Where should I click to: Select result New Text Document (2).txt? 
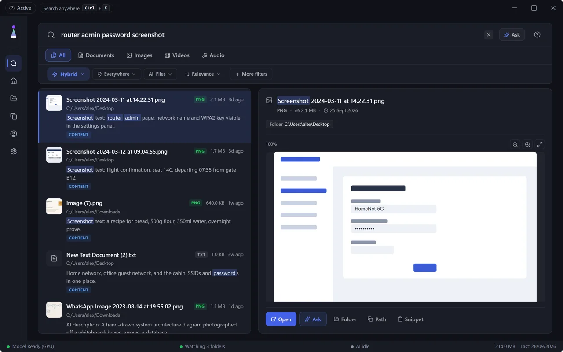click(x=145, y=272)
